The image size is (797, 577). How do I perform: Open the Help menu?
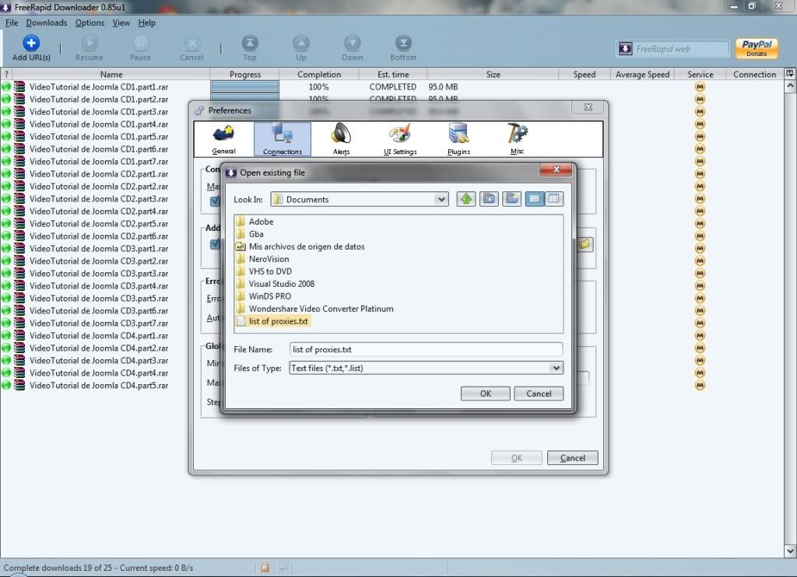147,23
